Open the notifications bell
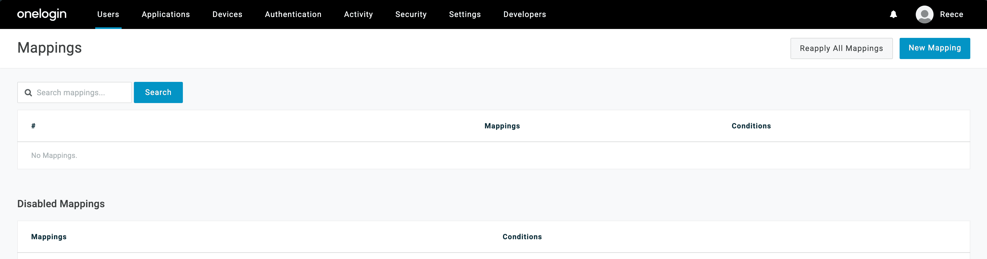The image size is (987, 259). (893, 14)
